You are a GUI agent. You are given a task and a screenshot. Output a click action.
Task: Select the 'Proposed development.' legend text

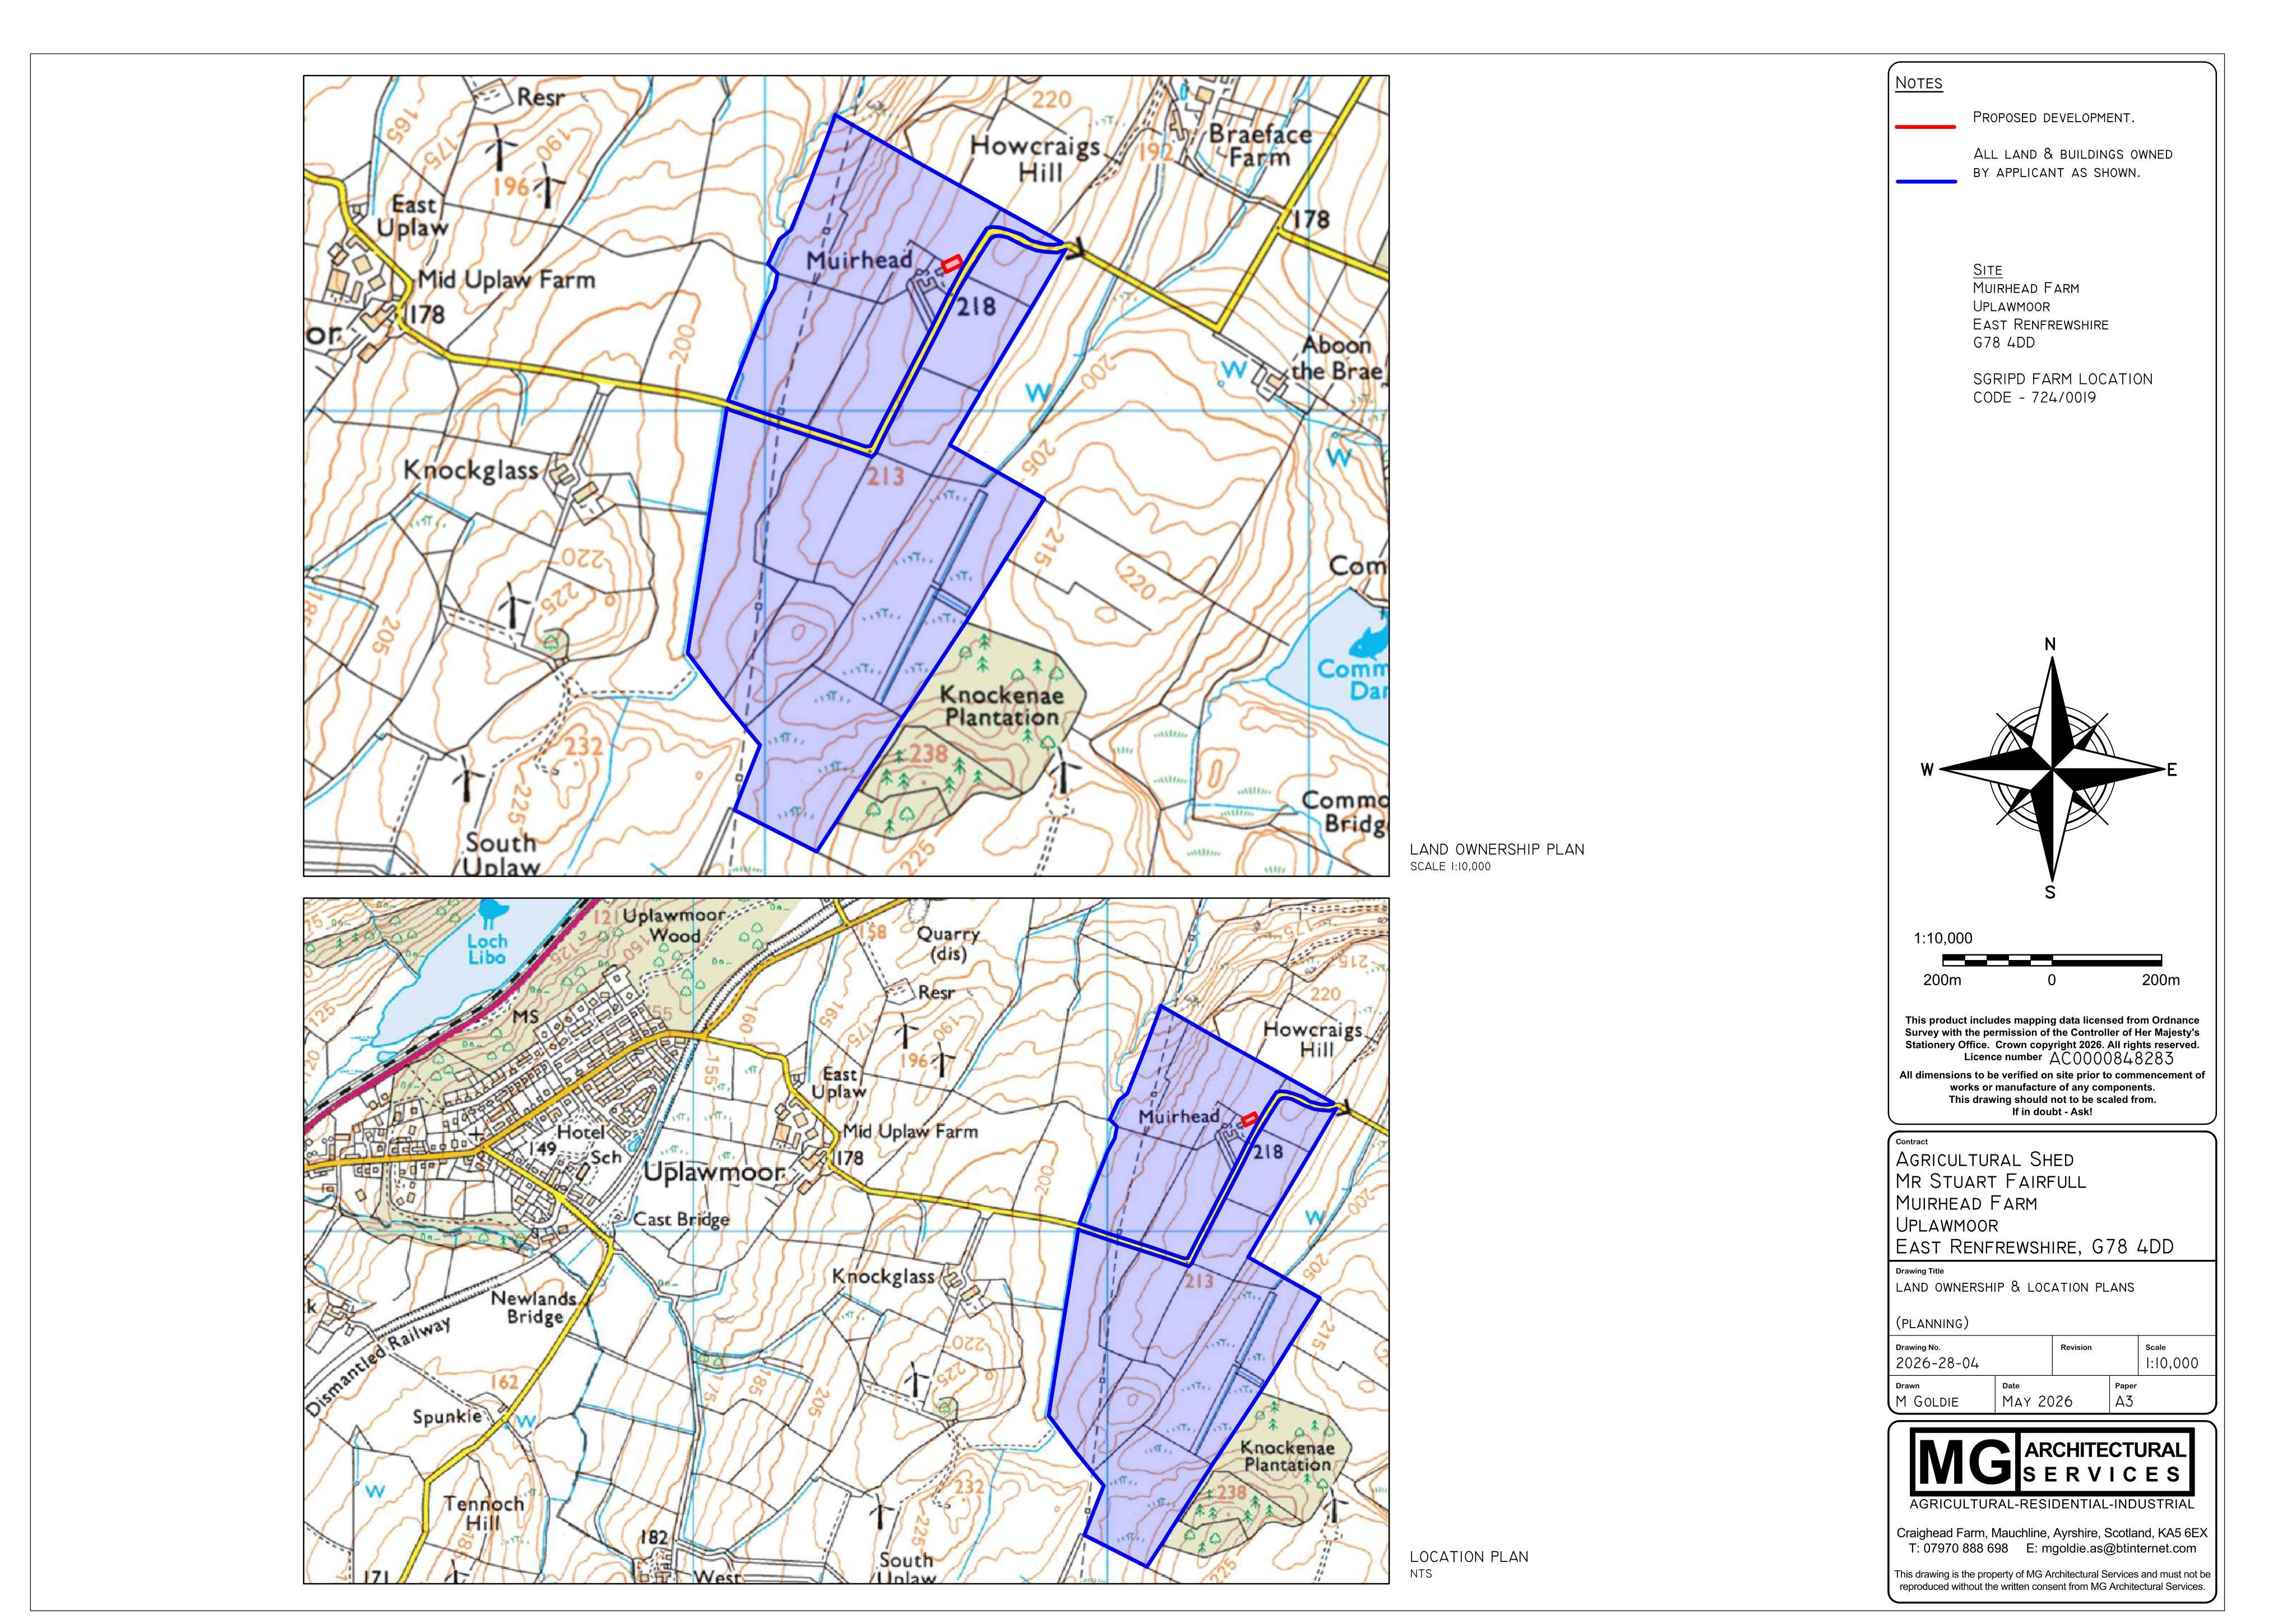(x=2053, y=118)
